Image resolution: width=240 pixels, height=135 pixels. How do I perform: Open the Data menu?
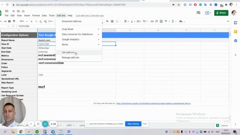click(44, 15)
